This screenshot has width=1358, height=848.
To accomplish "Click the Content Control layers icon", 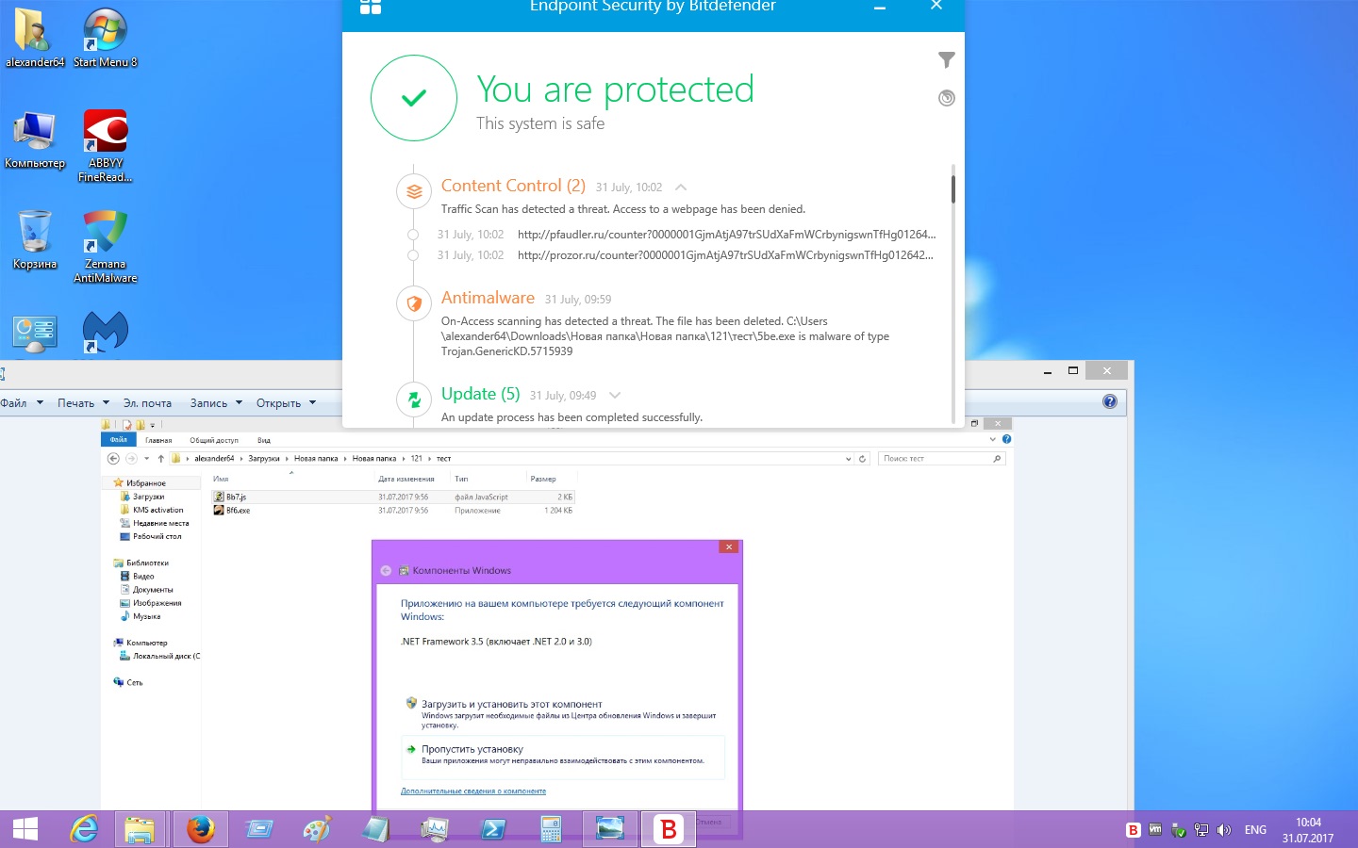I will click(x=414, y=191).
